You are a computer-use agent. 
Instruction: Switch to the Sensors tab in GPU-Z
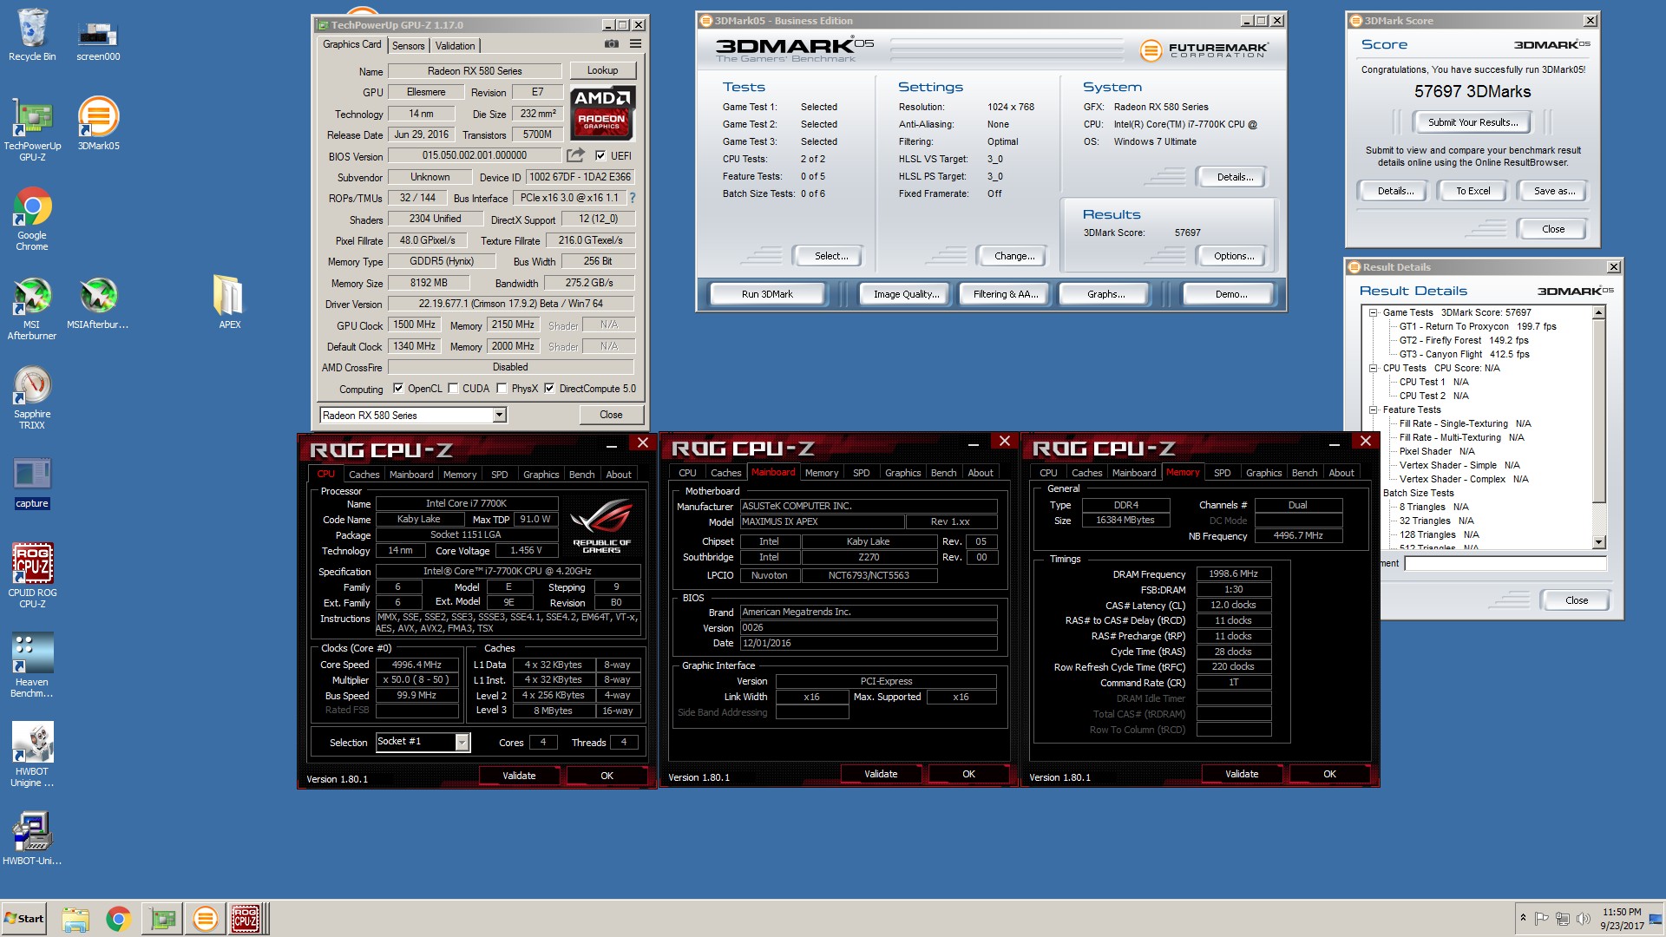click(409, 46)
